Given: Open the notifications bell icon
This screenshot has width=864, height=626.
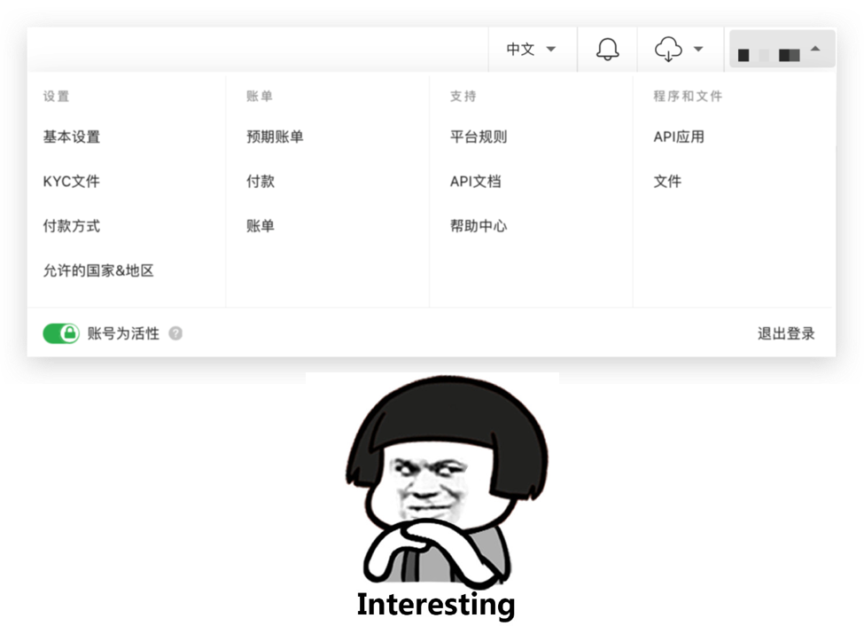Looking at the screenshot, I should 607,50.
